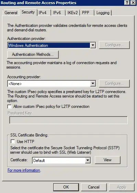The height and width of the screenshot is (193, 137).
Task: Click the Preshared Key input field
Action: tap(68, 120)
